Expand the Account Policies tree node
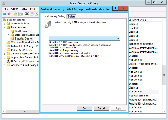The image size is (168, 120). [x=5, y=24]
